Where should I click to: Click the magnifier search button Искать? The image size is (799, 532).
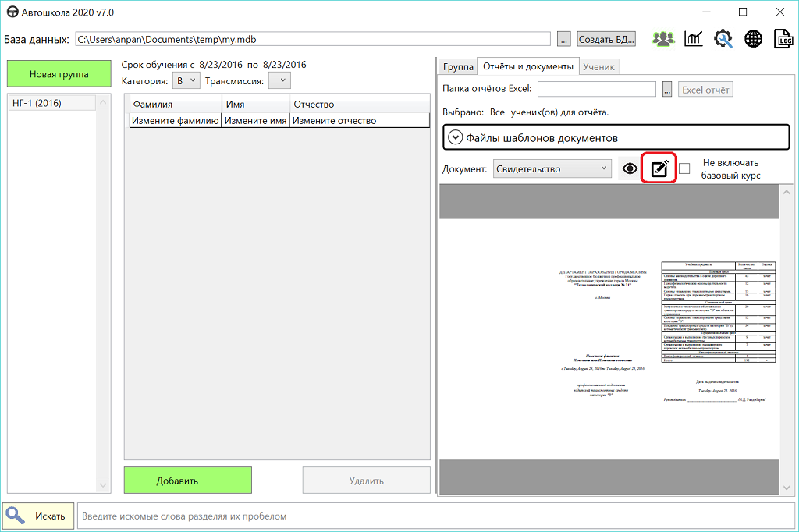[x=39, y=516]
